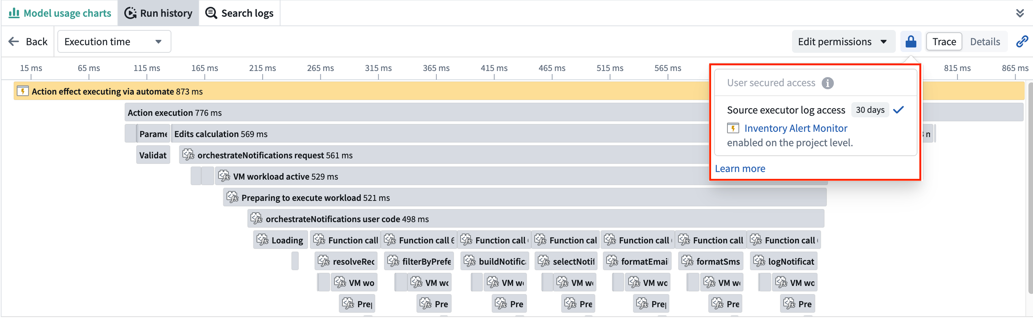Switch to the Trace view

click(944, 42)
